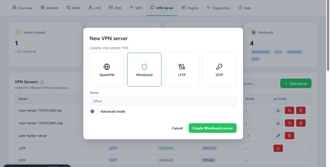Delete the ovpn-server-1757412000-tcp server
The height and width of the screenshot is (167, 330).
coord(301,110)
